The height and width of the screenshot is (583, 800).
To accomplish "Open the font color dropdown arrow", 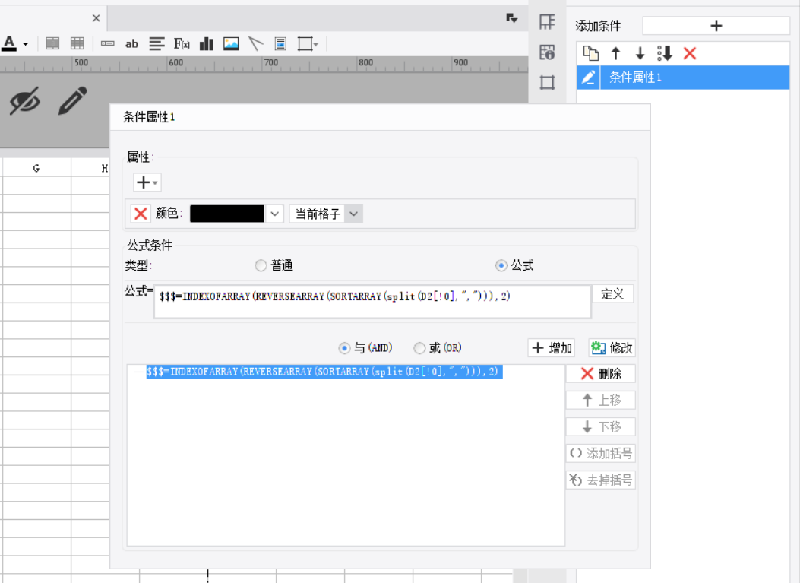I will [x=26, y=44].
